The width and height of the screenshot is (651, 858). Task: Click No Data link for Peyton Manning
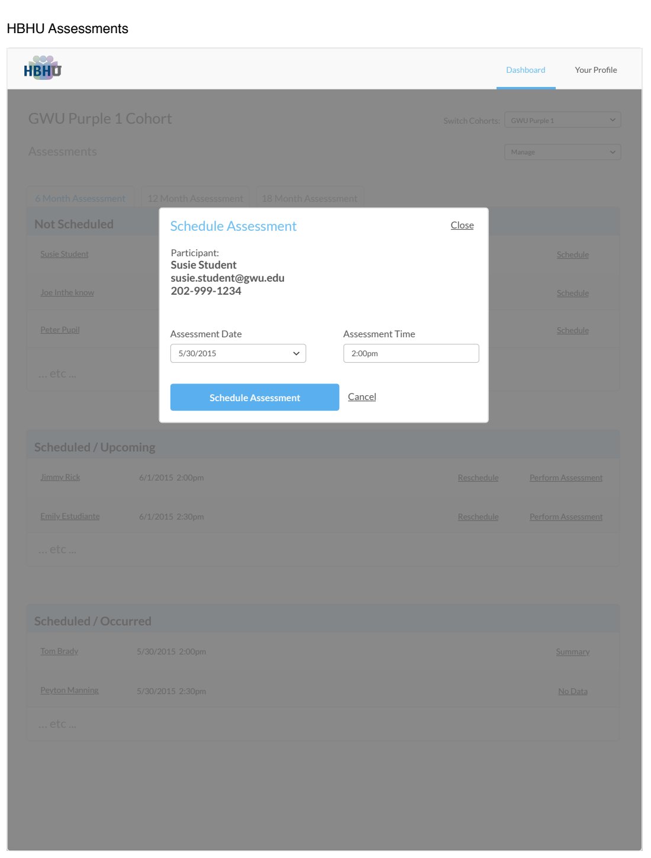pyautogui.click(x=572, y=691)
